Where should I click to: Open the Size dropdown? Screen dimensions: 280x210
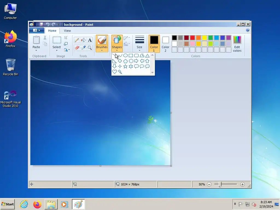139,43
